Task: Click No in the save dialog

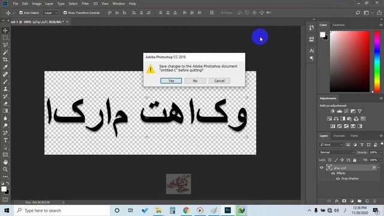Action: 195,81
